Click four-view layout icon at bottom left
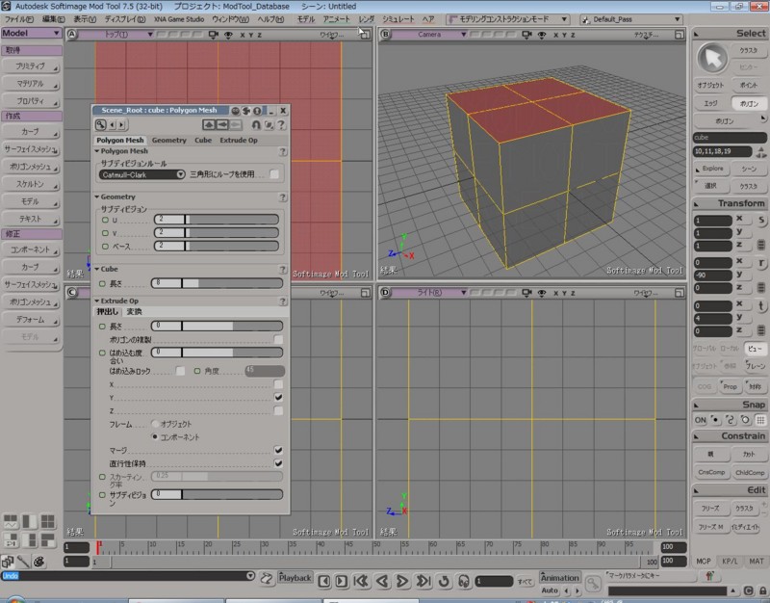Image resolution: width=770 pixels, height=603 pixels. click(47, 521)
